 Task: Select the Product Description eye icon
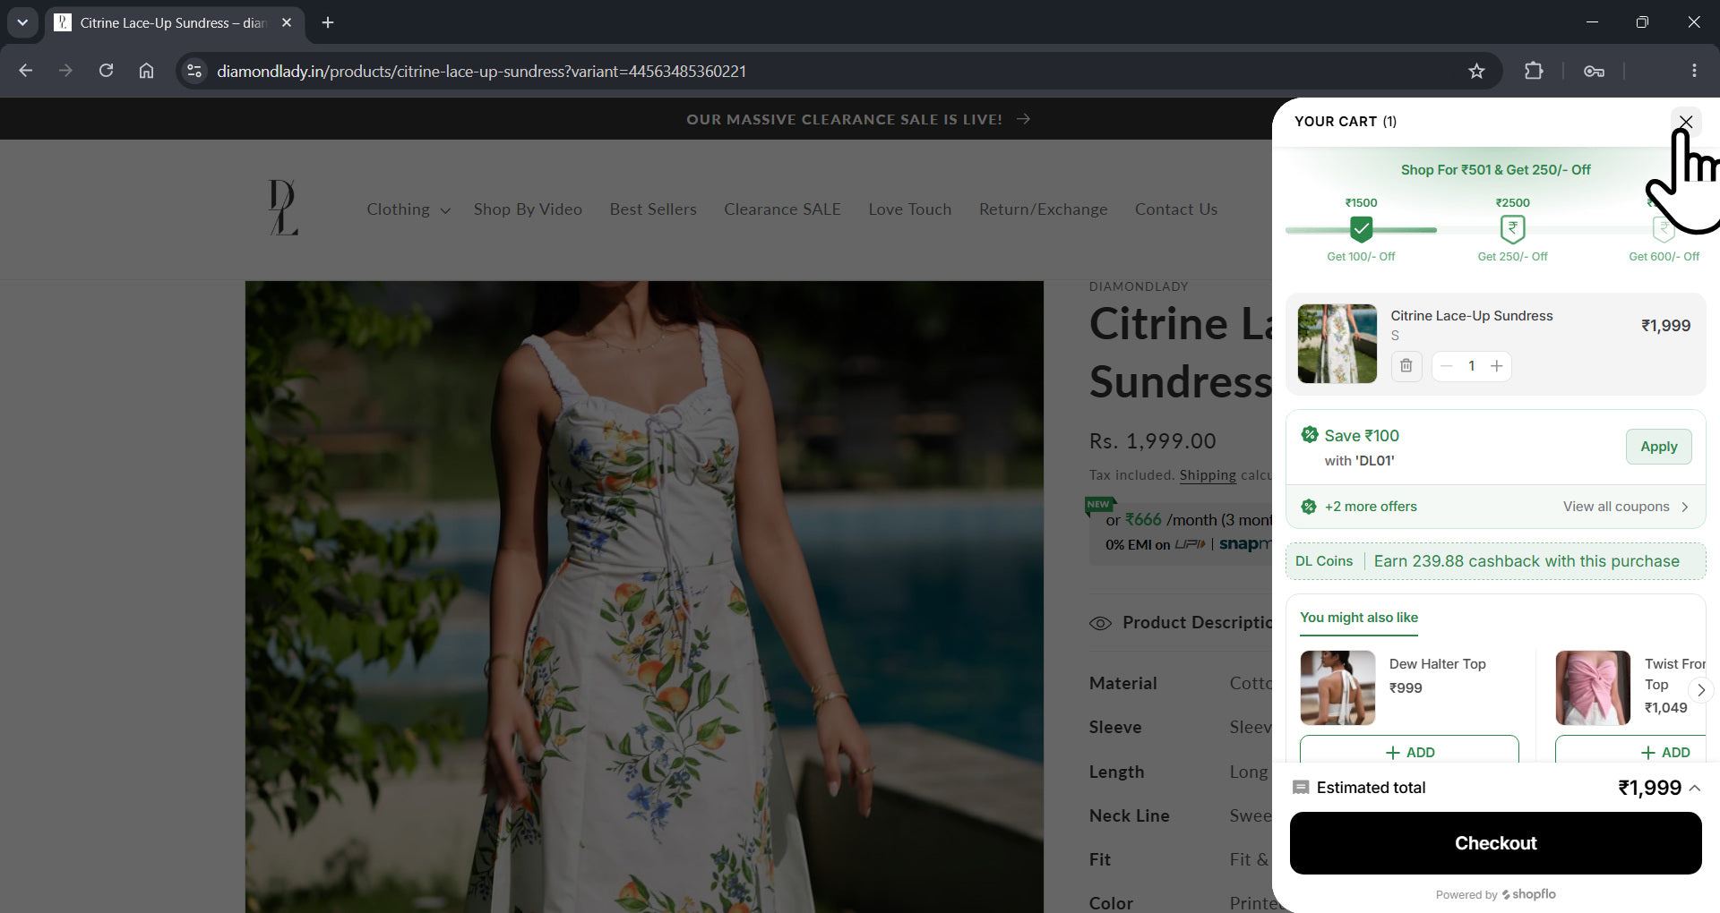tap(1100, 623)
